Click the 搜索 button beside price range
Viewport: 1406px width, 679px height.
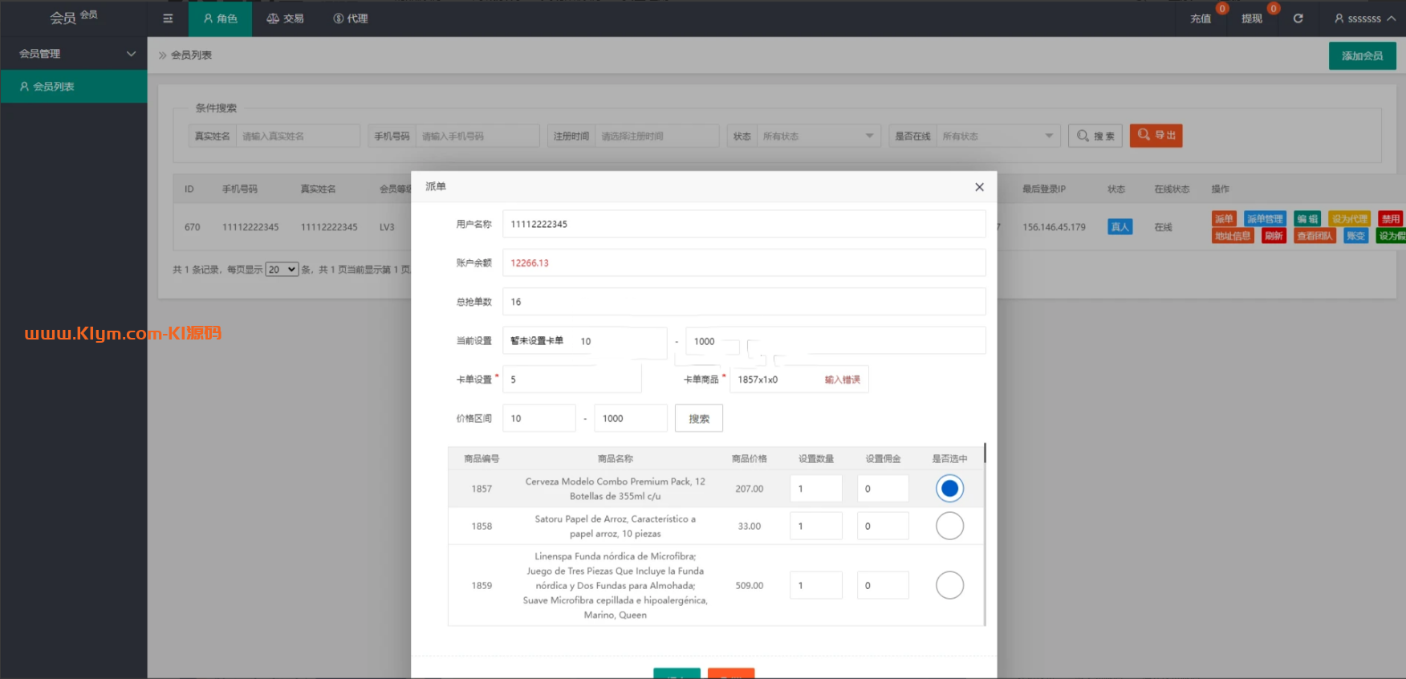[x=699, y=419]
